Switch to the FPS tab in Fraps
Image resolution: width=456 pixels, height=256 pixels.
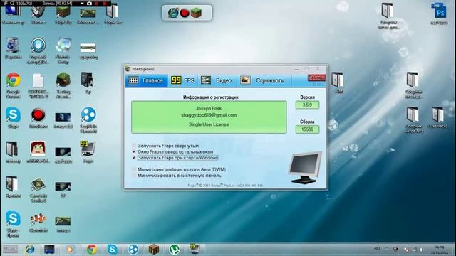(x=182, y=80)
